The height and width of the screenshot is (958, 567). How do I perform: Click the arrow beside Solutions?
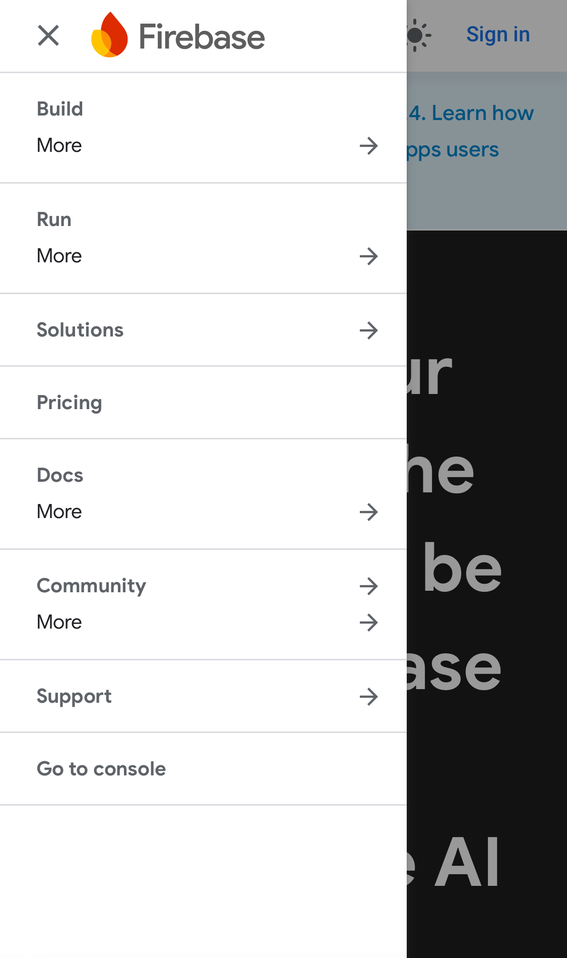coord(369,331)
